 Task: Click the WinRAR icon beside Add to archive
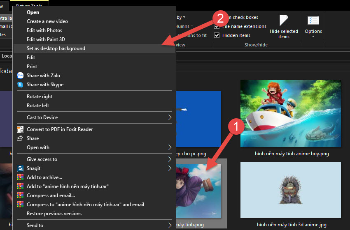20,177
